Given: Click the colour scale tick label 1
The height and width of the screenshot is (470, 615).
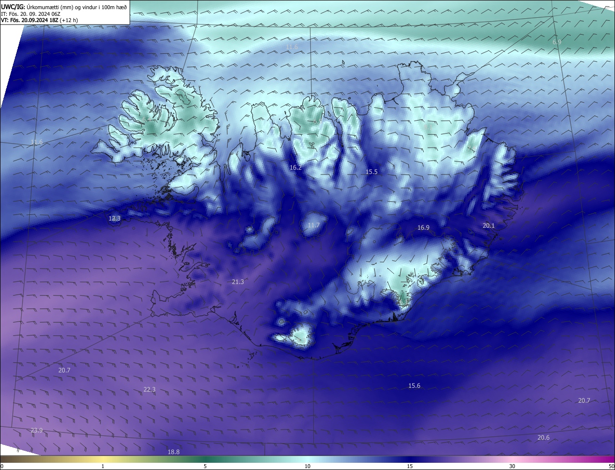Looking at the screenshot, I should [103, 466].
